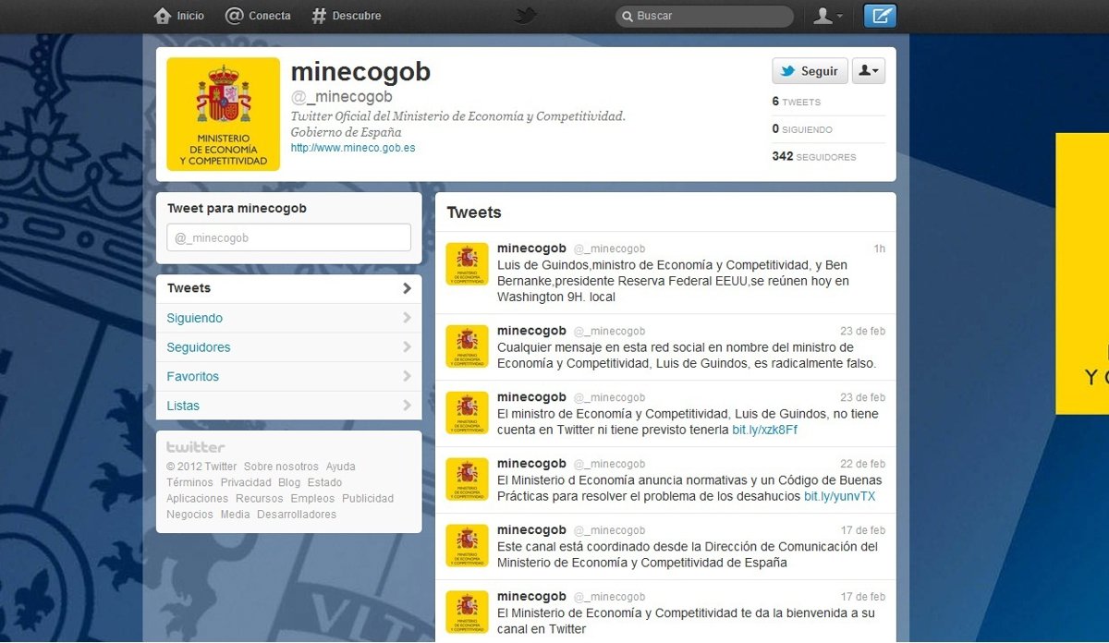Click the search magnifier icon

627,16
